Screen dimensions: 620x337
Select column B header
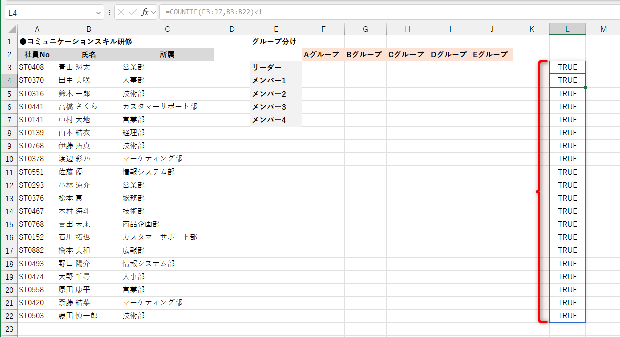89,29
